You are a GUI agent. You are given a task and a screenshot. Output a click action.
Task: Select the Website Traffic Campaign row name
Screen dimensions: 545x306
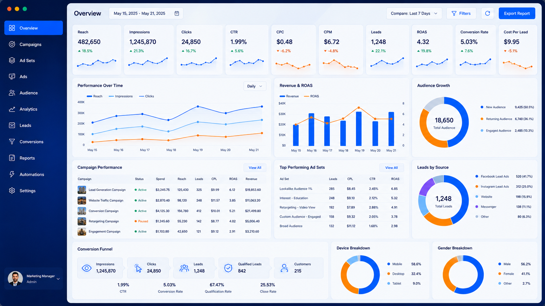[x=106, y=200]
